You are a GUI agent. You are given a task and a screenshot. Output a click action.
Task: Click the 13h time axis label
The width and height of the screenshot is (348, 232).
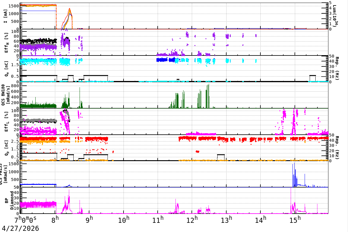pyautogui.click(x=227, y=220)
